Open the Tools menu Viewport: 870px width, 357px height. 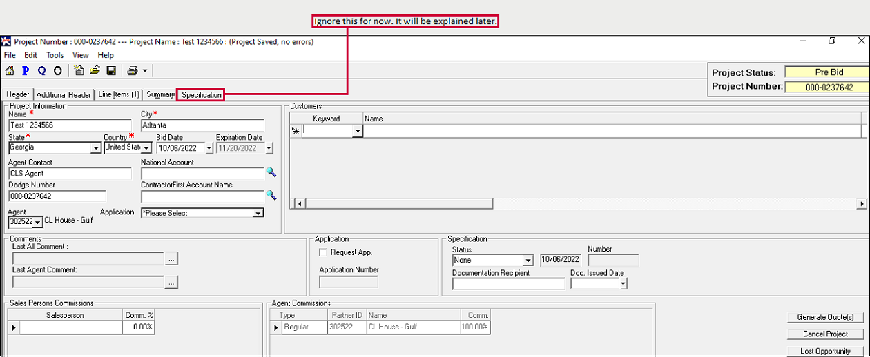click(55, 55)
